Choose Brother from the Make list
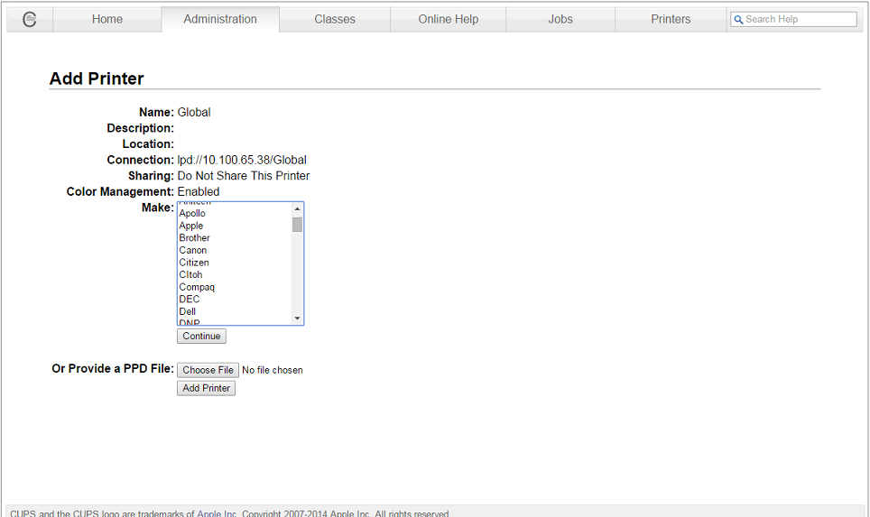 (x=235, y=238)
